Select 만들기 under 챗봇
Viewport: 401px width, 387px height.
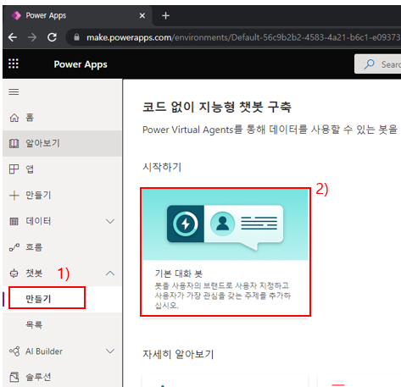[x=62, y=299]
